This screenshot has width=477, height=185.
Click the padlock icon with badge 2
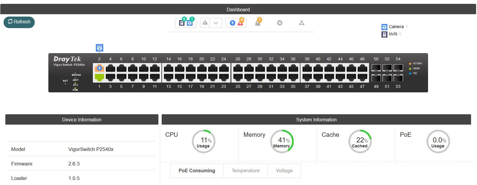pos(258,23)
